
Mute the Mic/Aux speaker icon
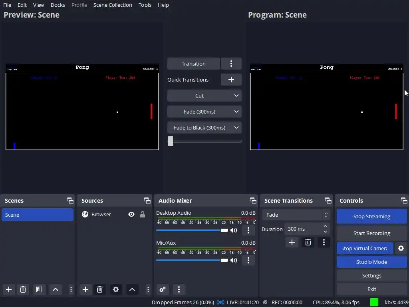(234, 260)
